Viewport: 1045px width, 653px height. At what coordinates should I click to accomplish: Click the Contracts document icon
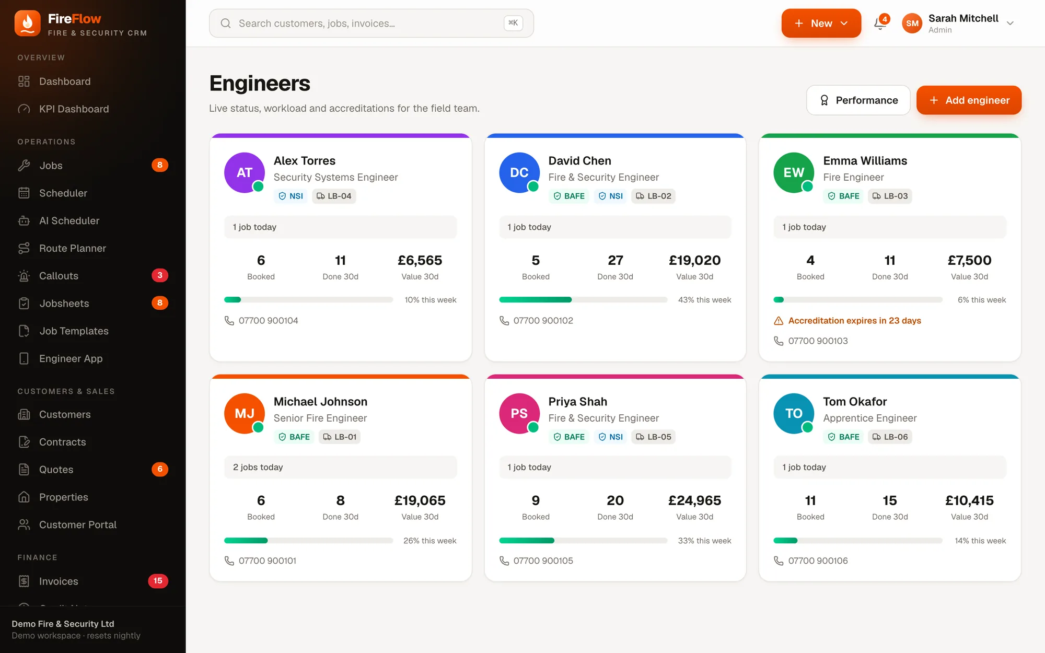pyautogui.click(x=24, y=442)
